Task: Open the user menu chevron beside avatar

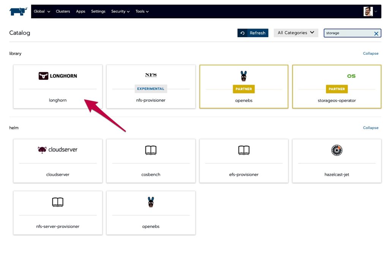Action: click(376, 11)
